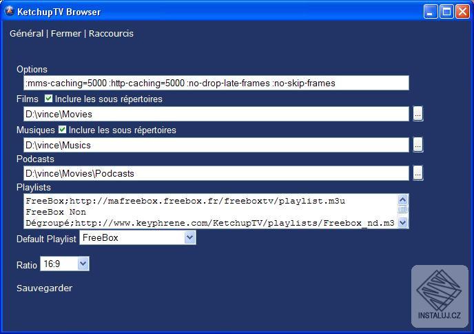The height and width of the screenshot is (334, 474).
Task: Click the KetchupTV title bar app icon
Action: [x=10, y=11]
